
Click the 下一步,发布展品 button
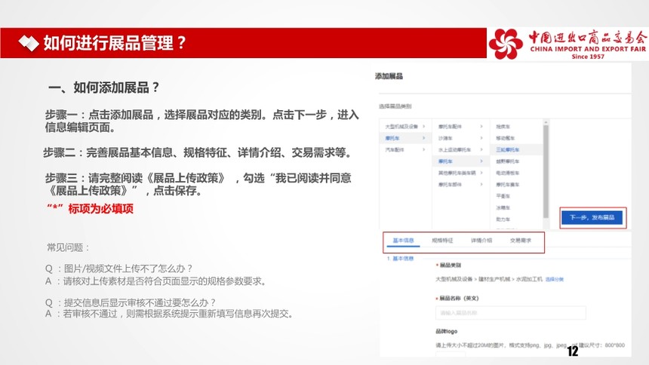pyautogui.click(x=592, y=217)
